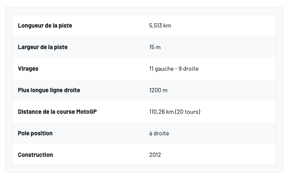Select the "110,26 km" race distance figure
Screen dimensions: 285x178
pyautogui.click(x=161, y=112)
